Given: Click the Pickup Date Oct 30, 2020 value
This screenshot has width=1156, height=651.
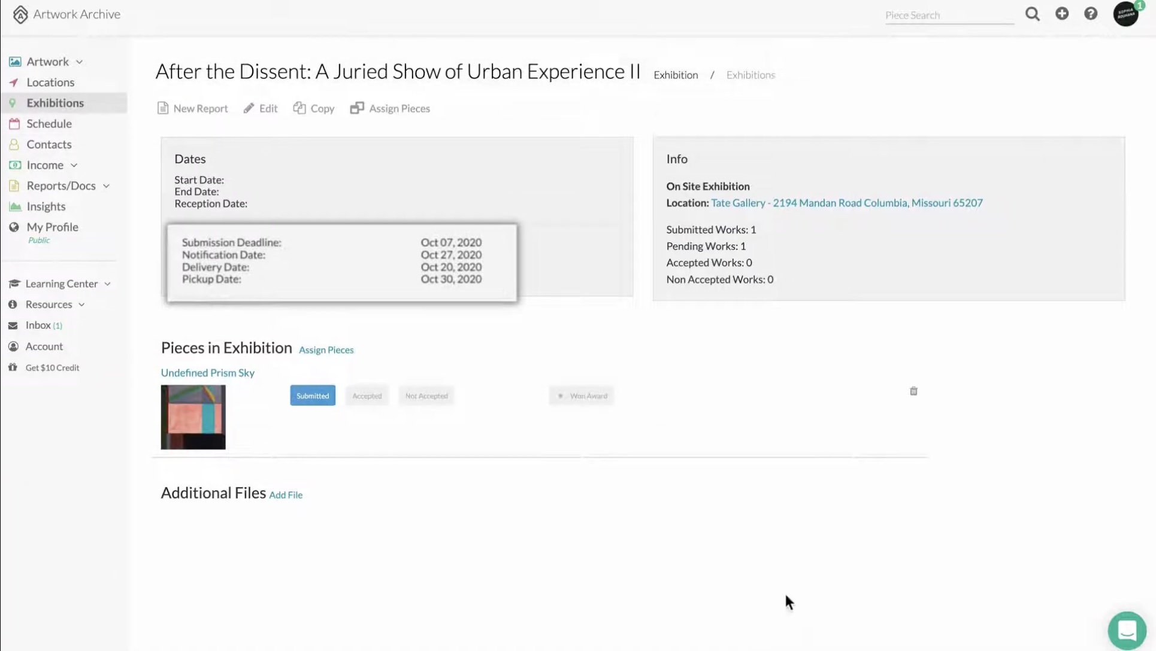Looking at the screenshot, I should click(451, 279).
